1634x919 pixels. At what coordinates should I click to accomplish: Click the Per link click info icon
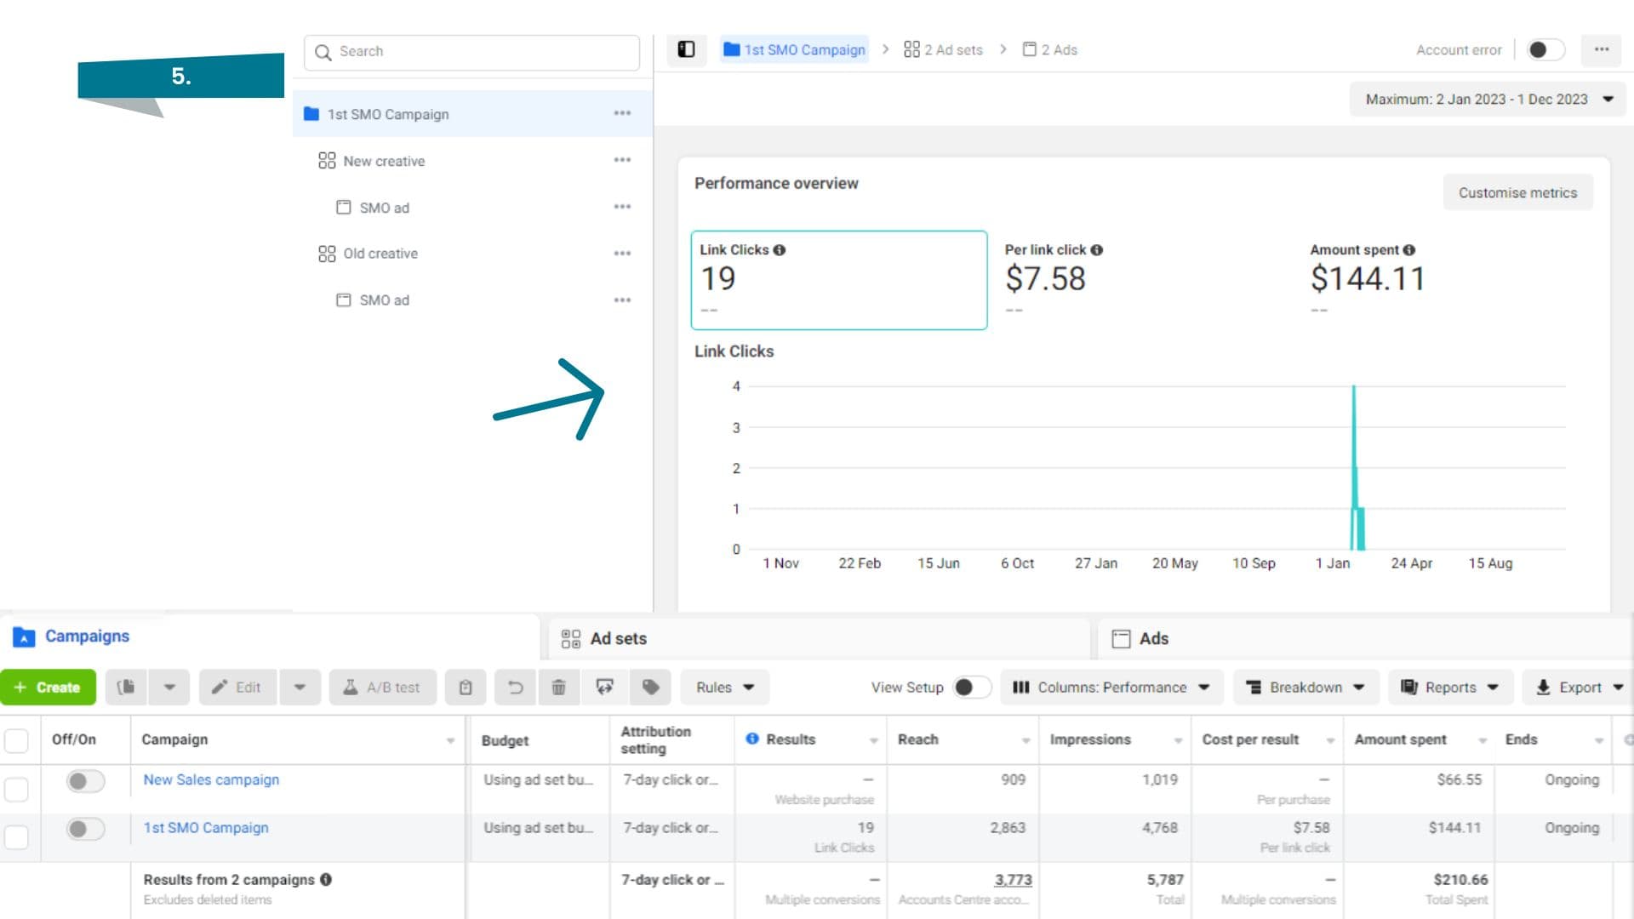tap(1096, 250)
